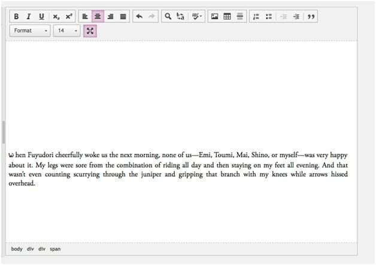Apply subscript to text

click(56, 17)
